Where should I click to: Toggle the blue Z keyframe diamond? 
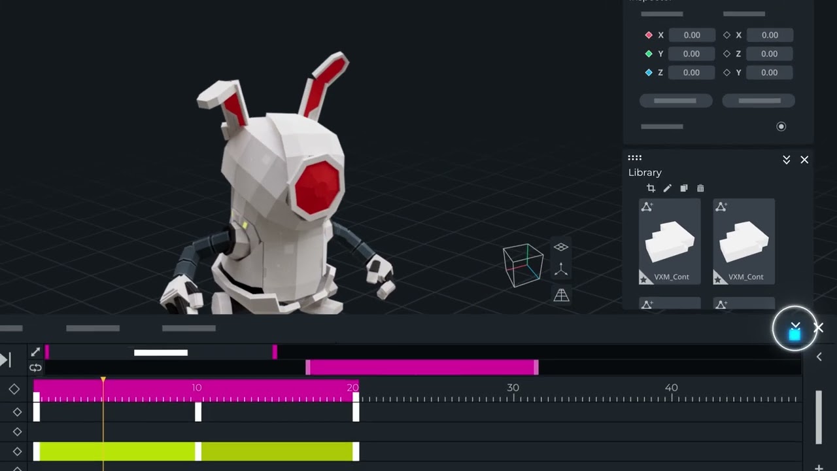point(649,73)
